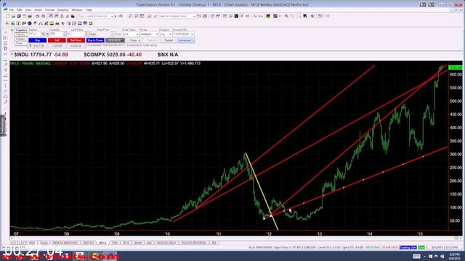This screenshot has width=465, height=261.
Task: Click the order bar Symbol field
Action: pos(34,34)
